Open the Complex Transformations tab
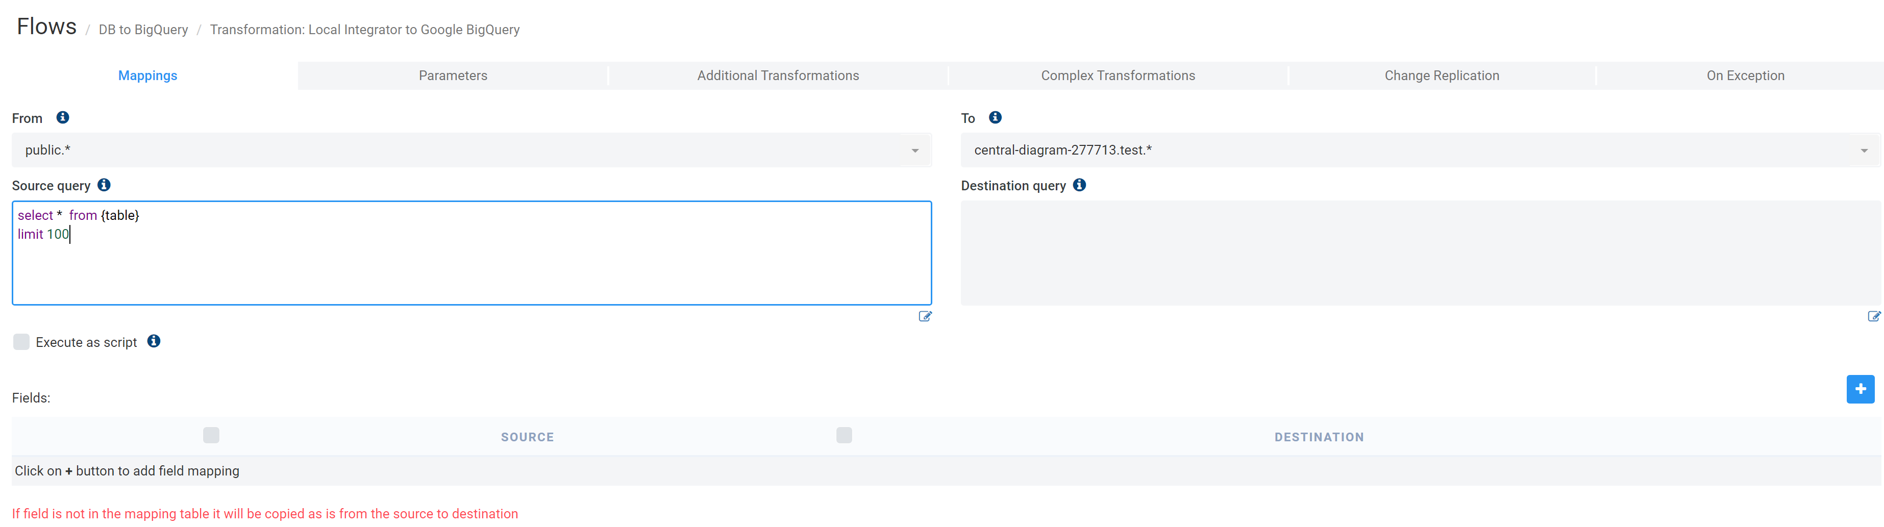Screen dimensions: 1884x527 1118,76
